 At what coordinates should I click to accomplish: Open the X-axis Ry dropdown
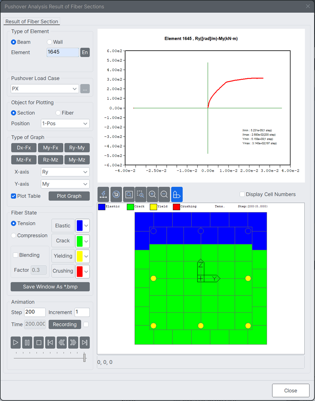click(x=65, y=172)
